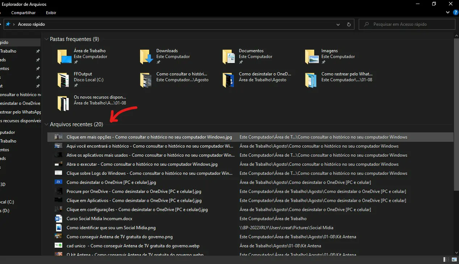Click the thumbnail of 'Como desinstalar o OneDrive [PC e celular].jpg'
This screenshot has width=459, height=264.
[59, 182]
